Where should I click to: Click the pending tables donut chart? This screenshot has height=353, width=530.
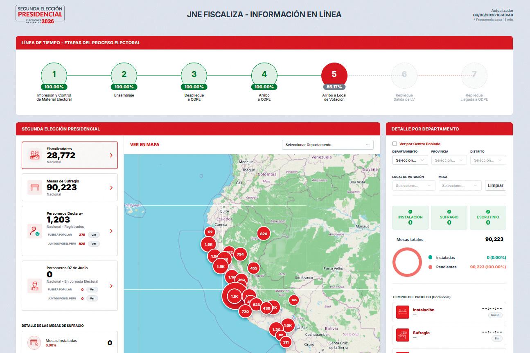(407, 262)
